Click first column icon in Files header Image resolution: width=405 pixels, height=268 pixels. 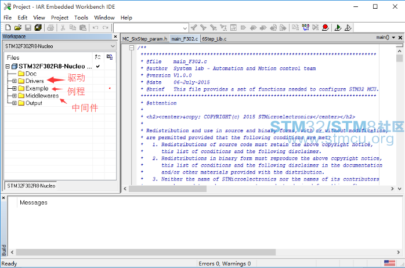pos(98,57)
